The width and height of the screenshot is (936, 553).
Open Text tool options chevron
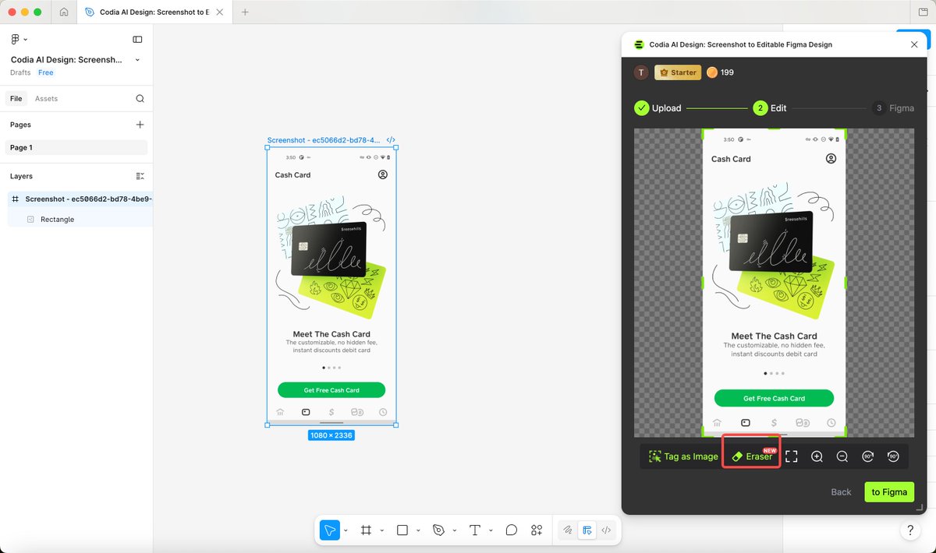tap(491, 530)
